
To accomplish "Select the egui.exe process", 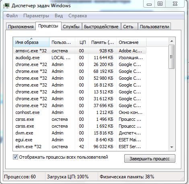I will click(x=80, y=140).
